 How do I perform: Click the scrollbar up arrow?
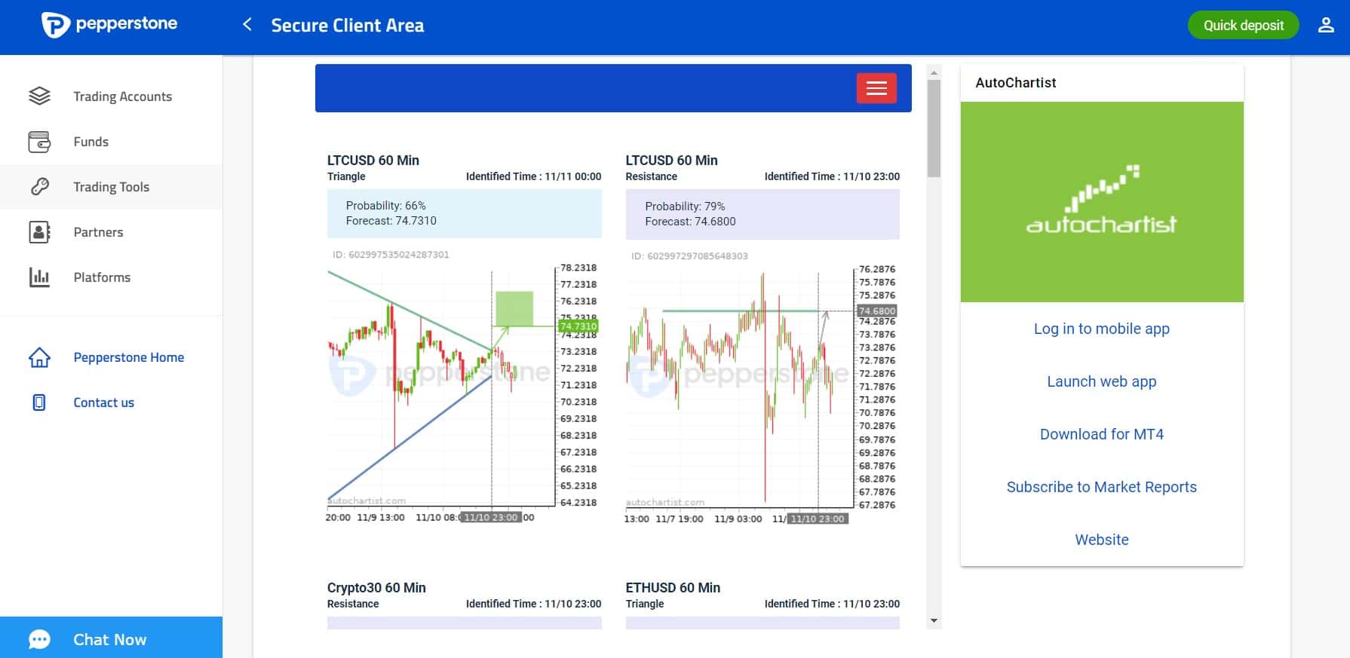[x=934, y=73]
